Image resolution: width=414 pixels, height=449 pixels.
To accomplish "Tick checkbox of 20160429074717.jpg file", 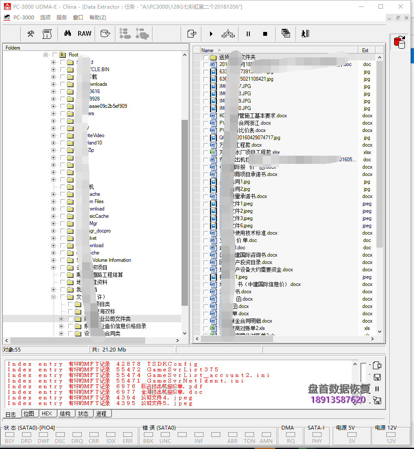I will click(205, 138).
